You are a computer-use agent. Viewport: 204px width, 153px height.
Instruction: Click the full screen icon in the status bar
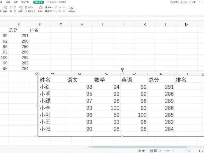[203, 151]
